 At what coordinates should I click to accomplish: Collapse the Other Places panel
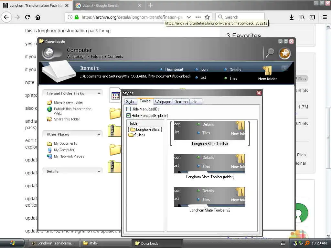click(99, 134)
